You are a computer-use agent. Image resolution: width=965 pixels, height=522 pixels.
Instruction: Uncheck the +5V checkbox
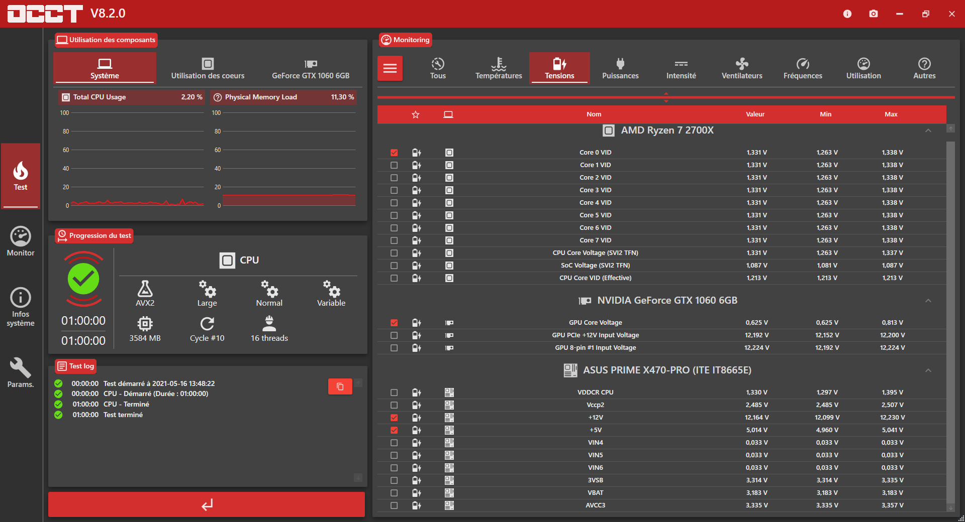click(394, 430)
